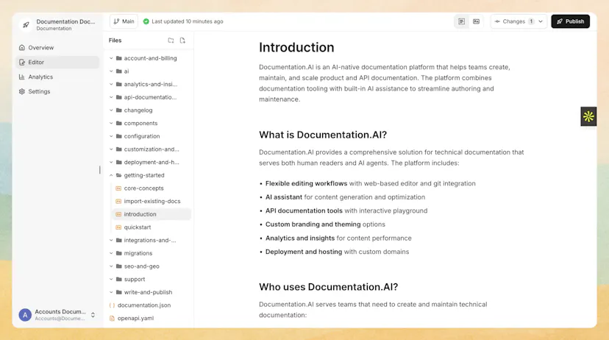Click the Editor pencil icon in sidebar
Image resolution: width=609 pixels, height=340 pixels.
22,62
